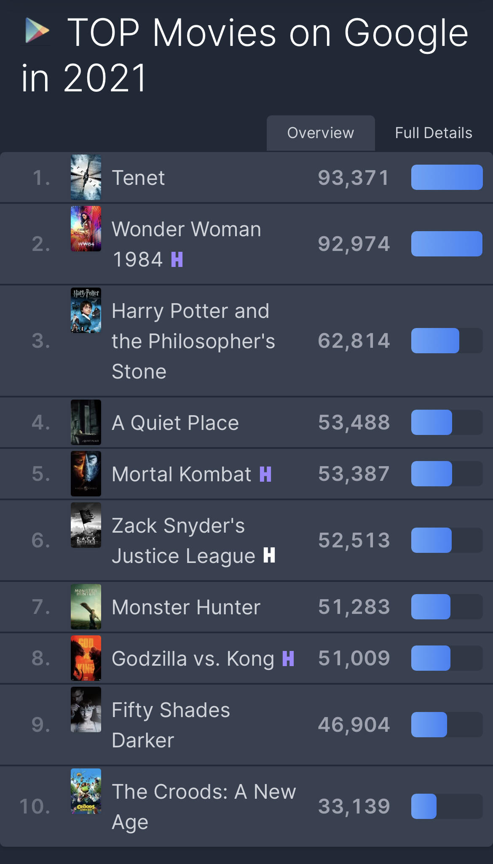Click the HBO icon beside Wonder Woman 1984
Screen dimensions: 493x864
(x=177, y=259)
